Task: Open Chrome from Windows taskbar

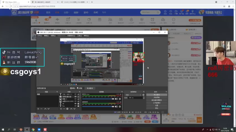Action: tap(33, 129)
